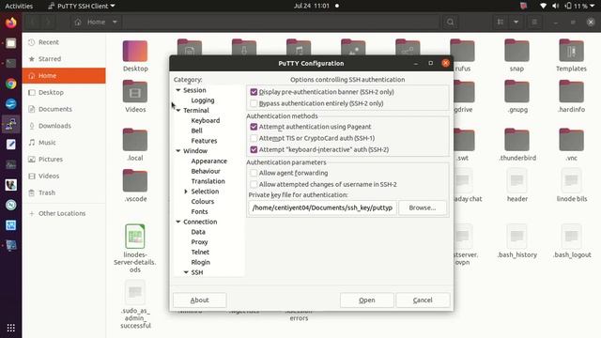Enable Bypass authentication entirely checkbox

point(254,103)
